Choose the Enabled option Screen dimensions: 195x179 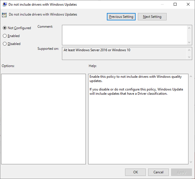point(5,36)
